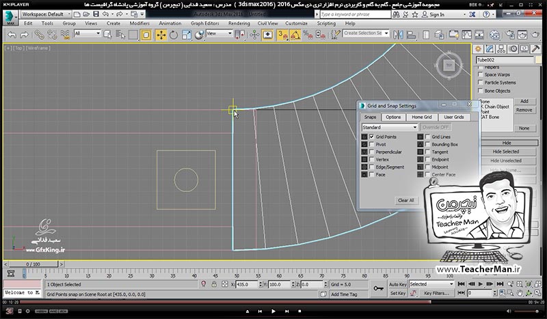
Task: Enable the Perpendicular snap checkbox
Action: 371,152
